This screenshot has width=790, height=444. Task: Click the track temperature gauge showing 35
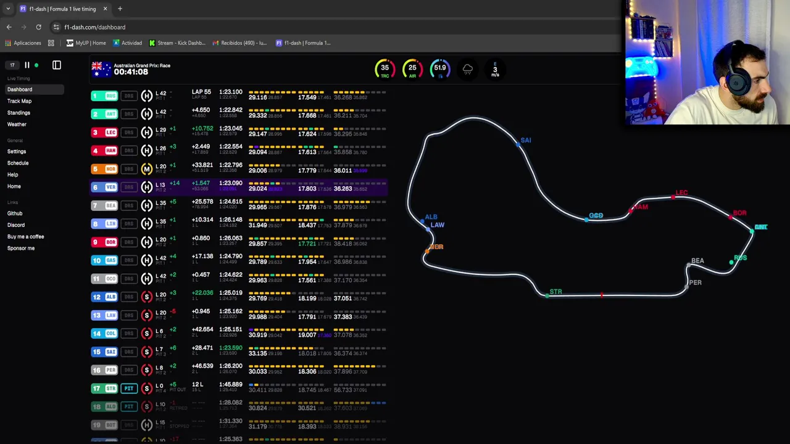(385, 69)
